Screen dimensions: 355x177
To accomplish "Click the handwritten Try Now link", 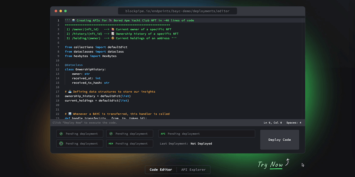I will pos(270,165).
